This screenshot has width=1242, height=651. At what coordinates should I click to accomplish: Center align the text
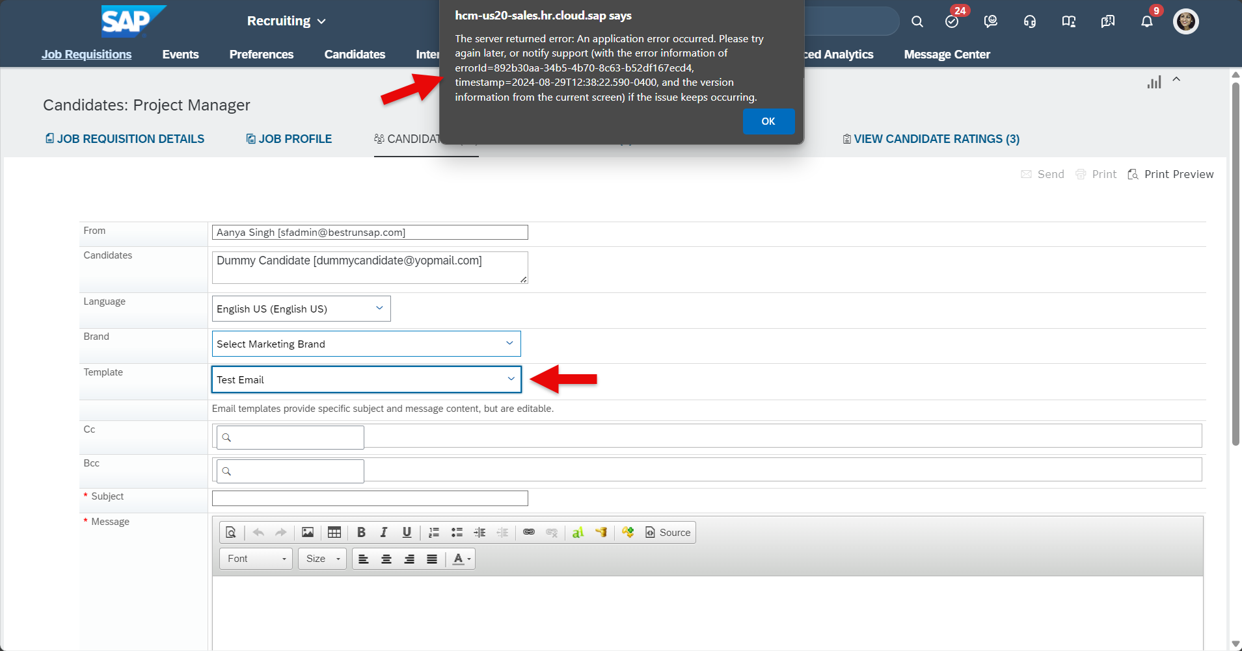point(386,559)
